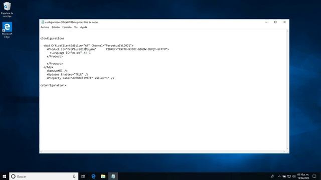This screenshot has width=321, height=180.
Task: Click the Buscar search box in taskbar
Action: coord(44,176)
